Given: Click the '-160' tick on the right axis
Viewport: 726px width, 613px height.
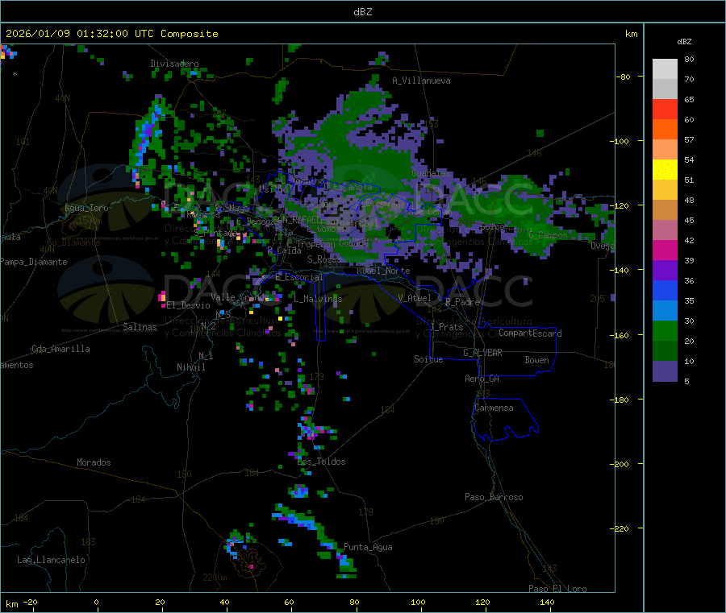Looking at the screenshot, I should [619, 335].
